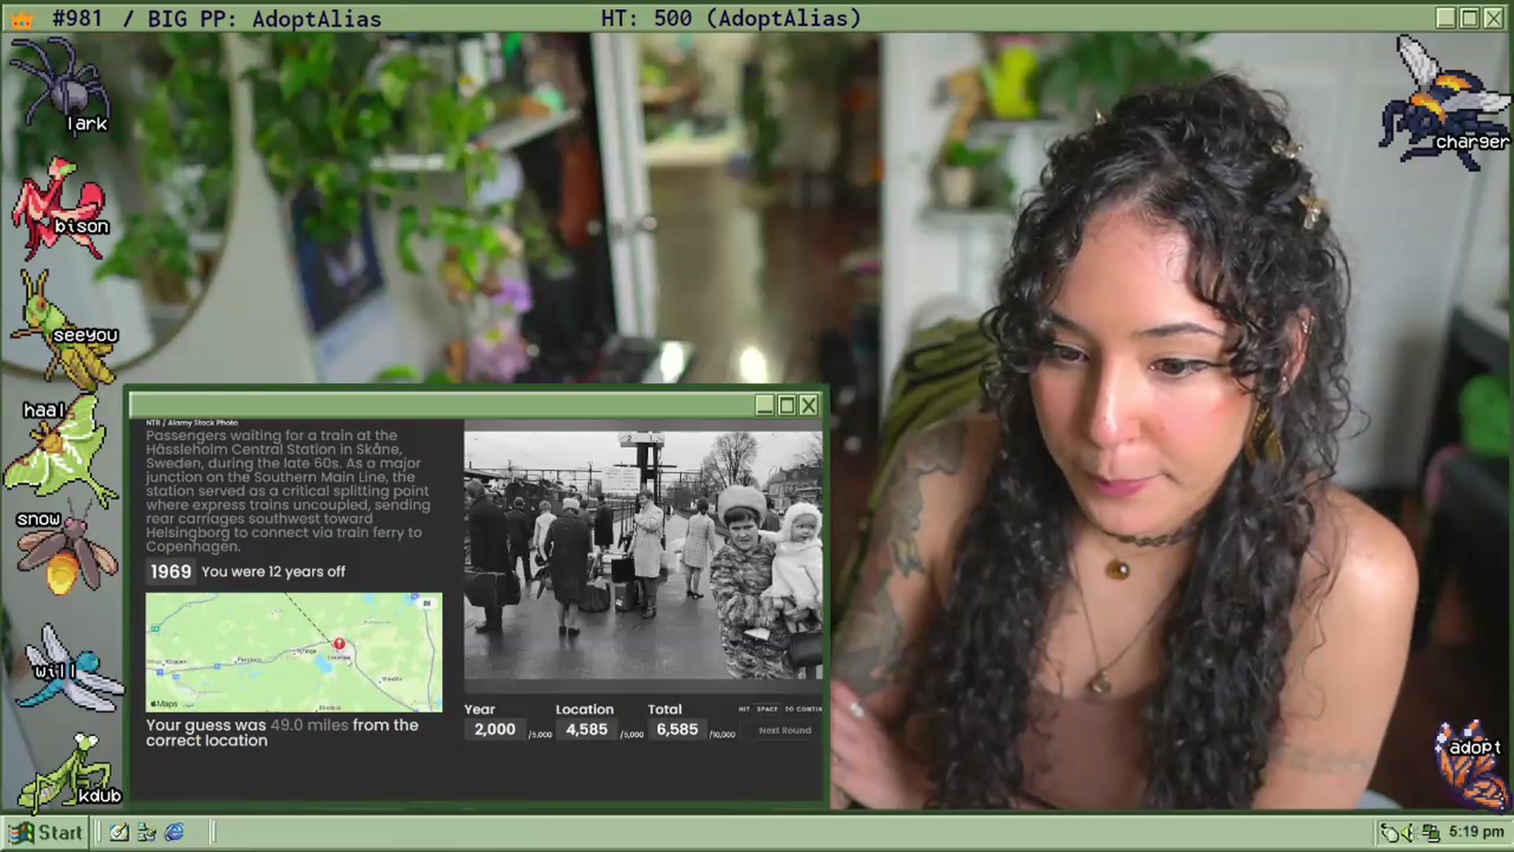Close the main stream overlay window
Image resolution: width=1514 pixels, height=852 pixels.
(x=1493, y=18)
